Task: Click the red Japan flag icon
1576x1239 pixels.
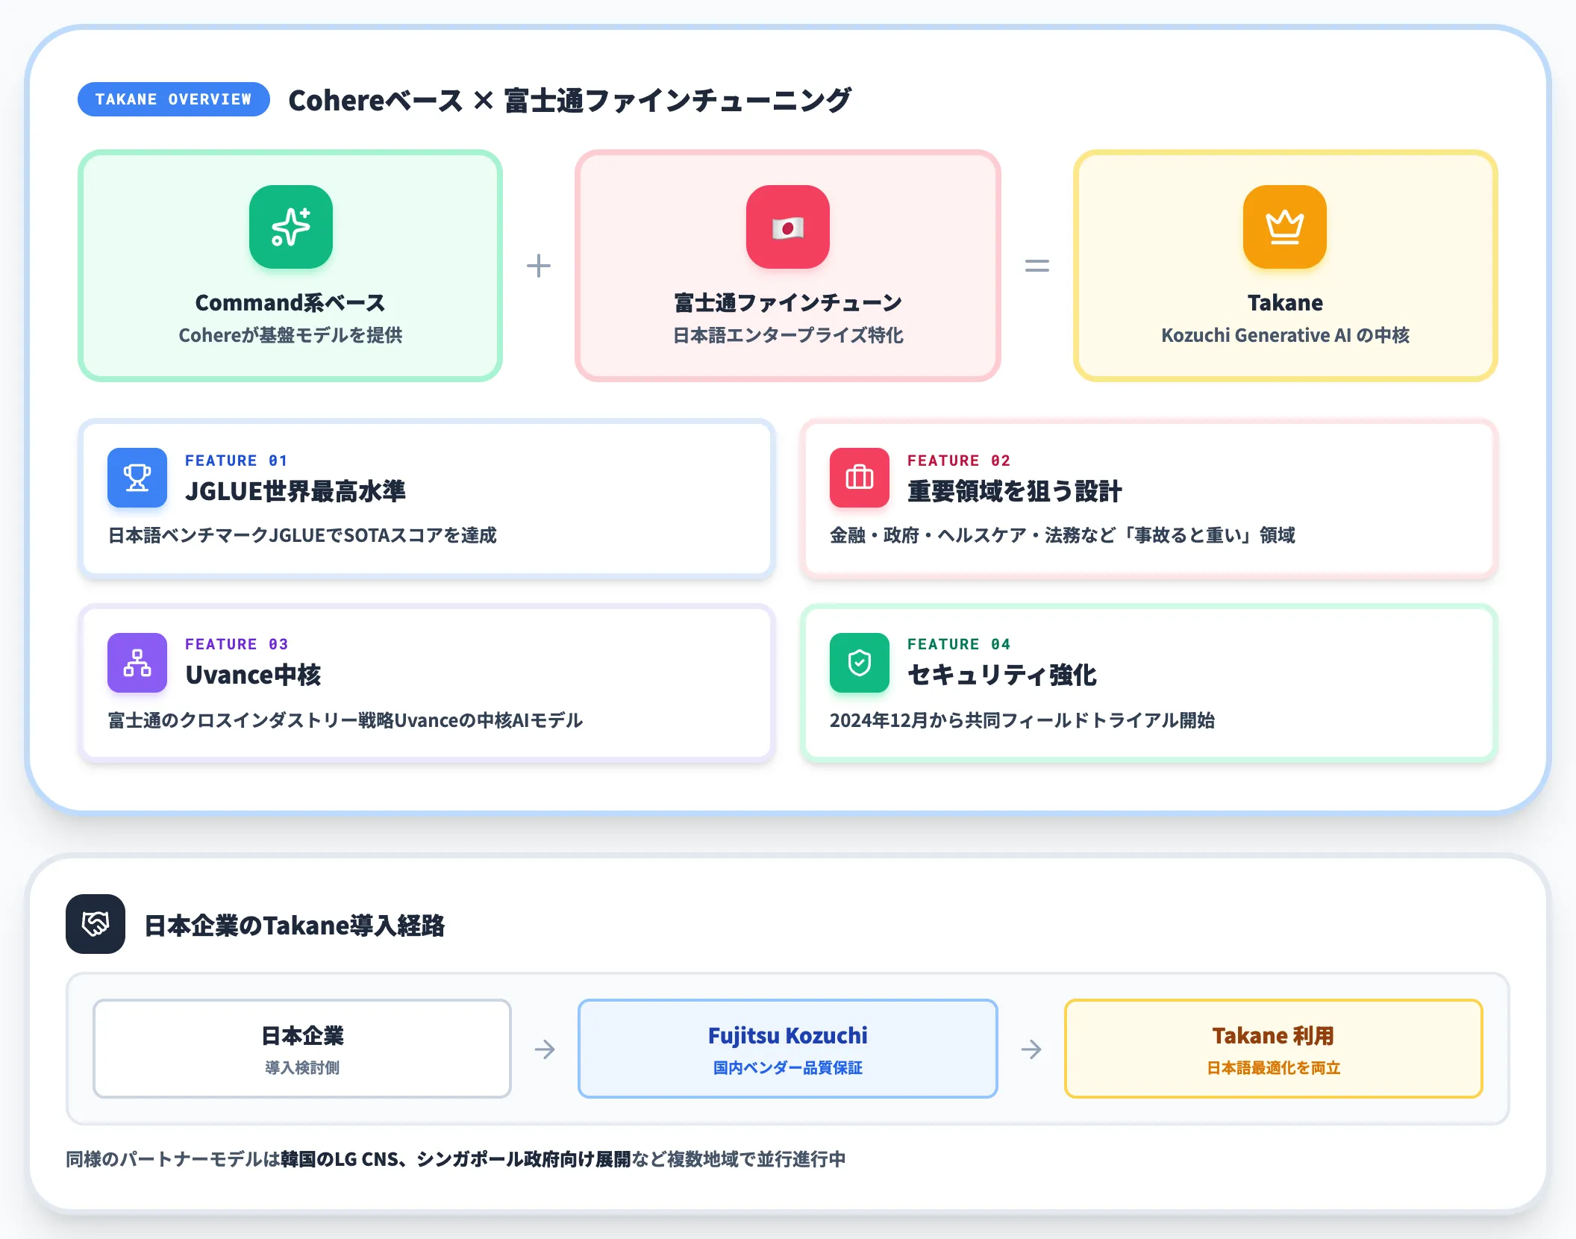Action: pos(787,227)
